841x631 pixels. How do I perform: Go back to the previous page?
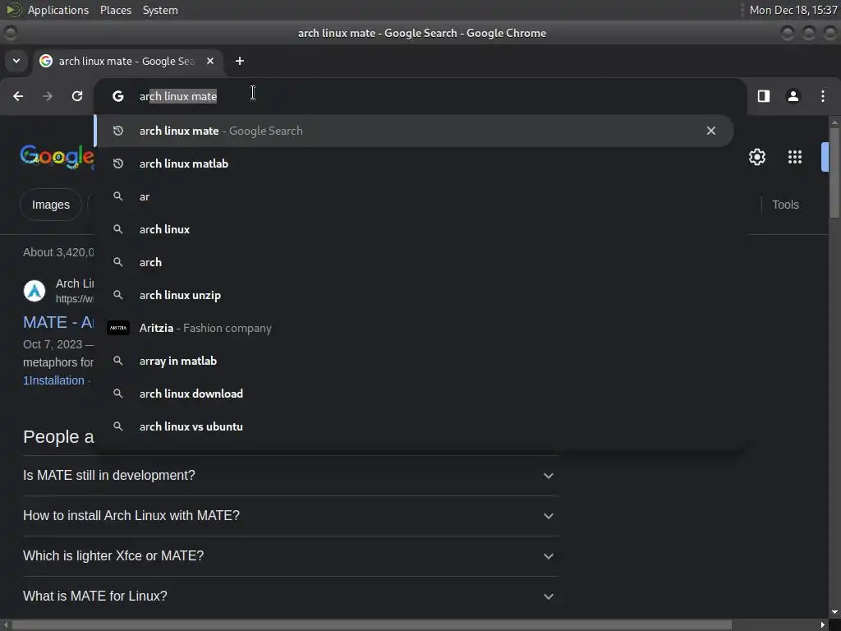point(18,96)
